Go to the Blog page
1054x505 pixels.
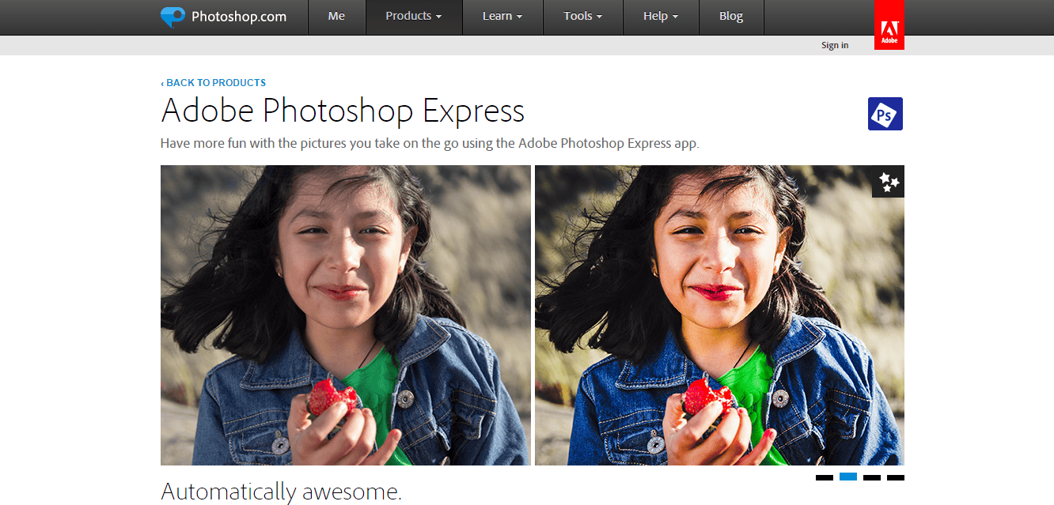click(x=731, y=17)
